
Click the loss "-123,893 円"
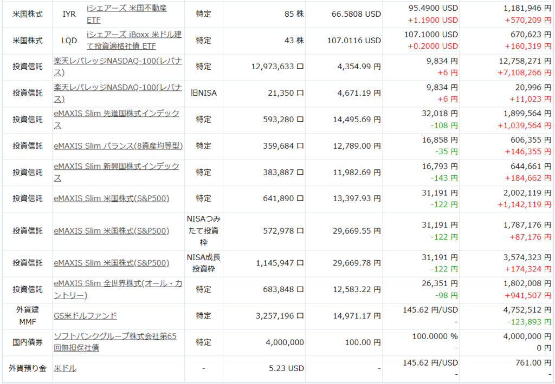point(529,322)
